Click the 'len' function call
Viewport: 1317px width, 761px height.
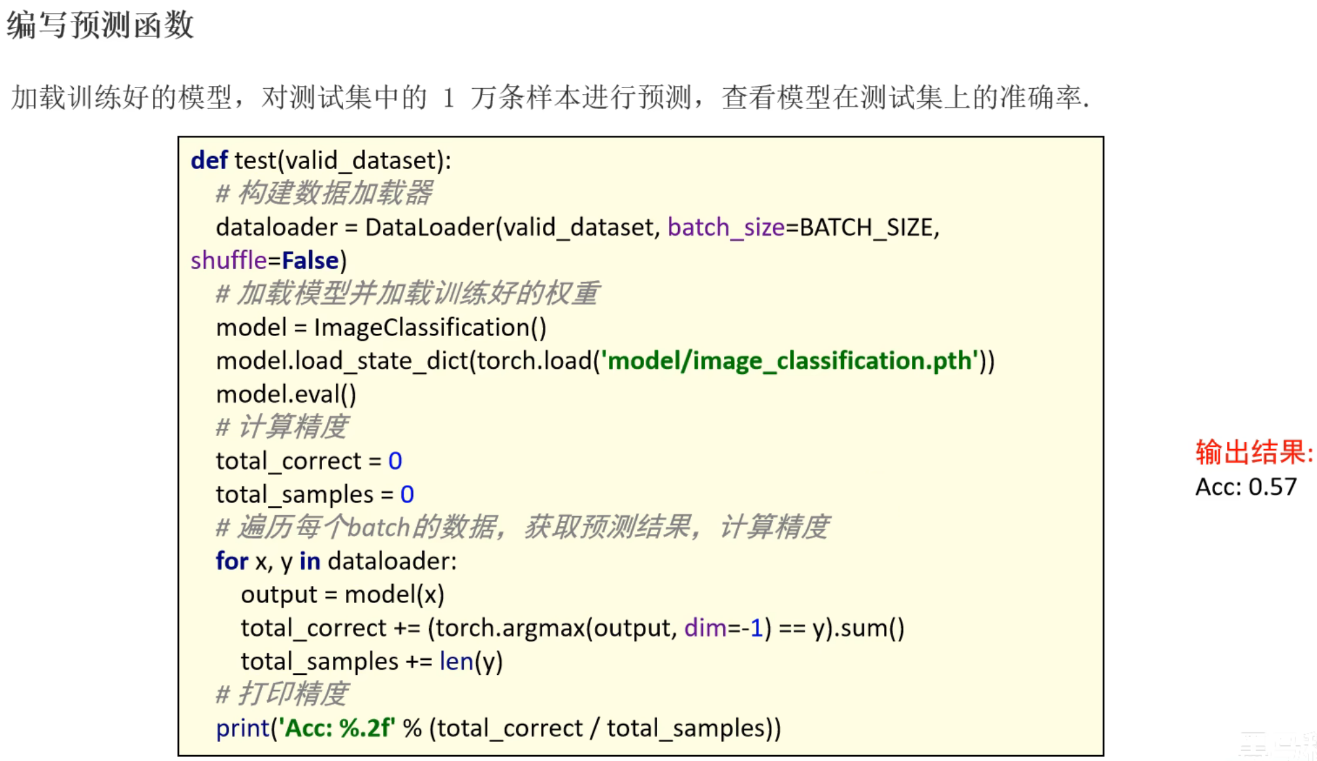click(x=456, y=662)
